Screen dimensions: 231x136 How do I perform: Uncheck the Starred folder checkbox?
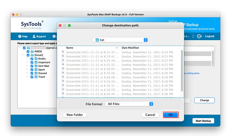coord(32,73)
